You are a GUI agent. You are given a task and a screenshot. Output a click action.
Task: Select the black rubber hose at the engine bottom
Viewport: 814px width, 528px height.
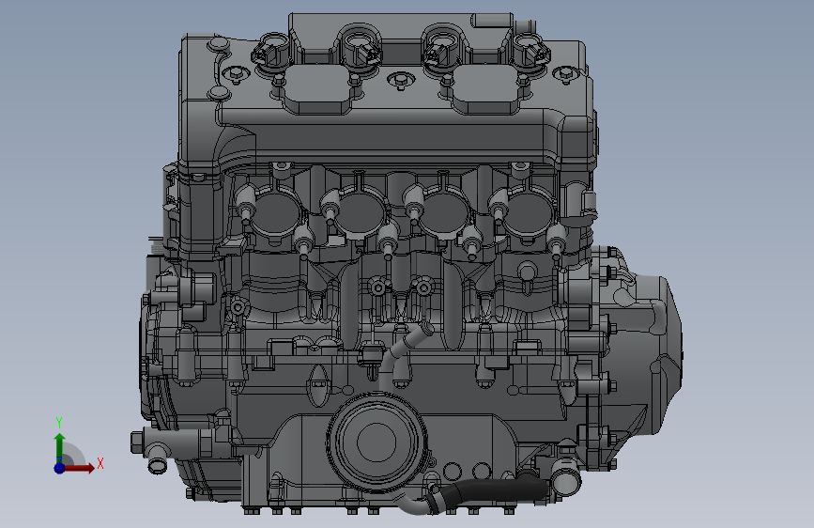[x=491, y=491]
